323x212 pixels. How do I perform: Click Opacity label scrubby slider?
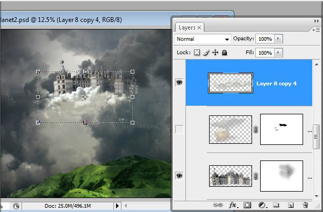[x=243, y=39]
